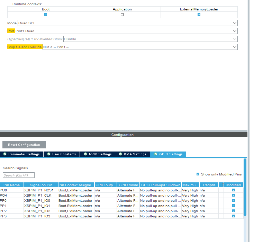Select the XSPIM_P1_IO3 signal cell
254x242 pixels.
click(41, 216)
